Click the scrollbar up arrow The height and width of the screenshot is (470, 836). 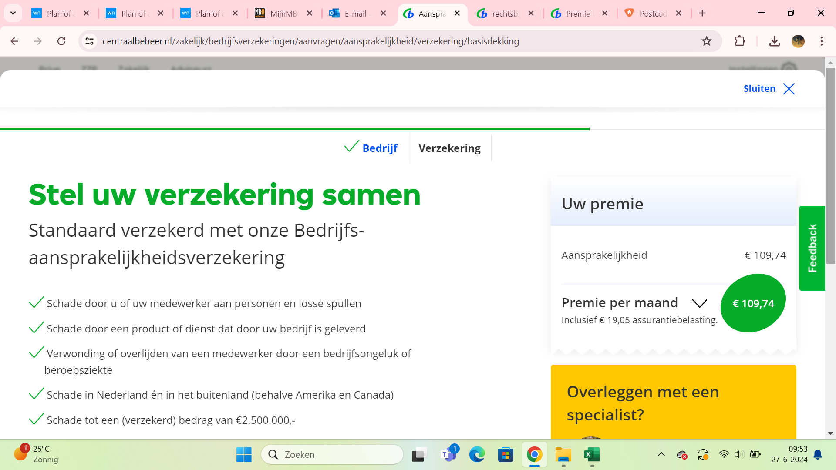click(x=830, y=63)
